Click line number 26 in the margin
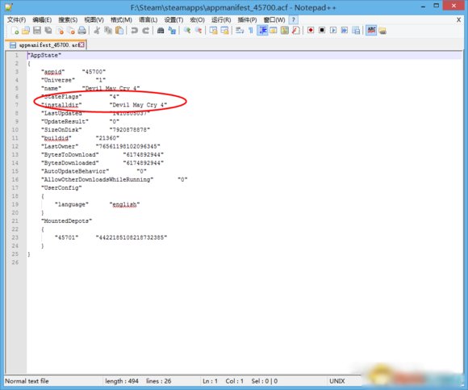468x390 pixels. tap(15, 262)
